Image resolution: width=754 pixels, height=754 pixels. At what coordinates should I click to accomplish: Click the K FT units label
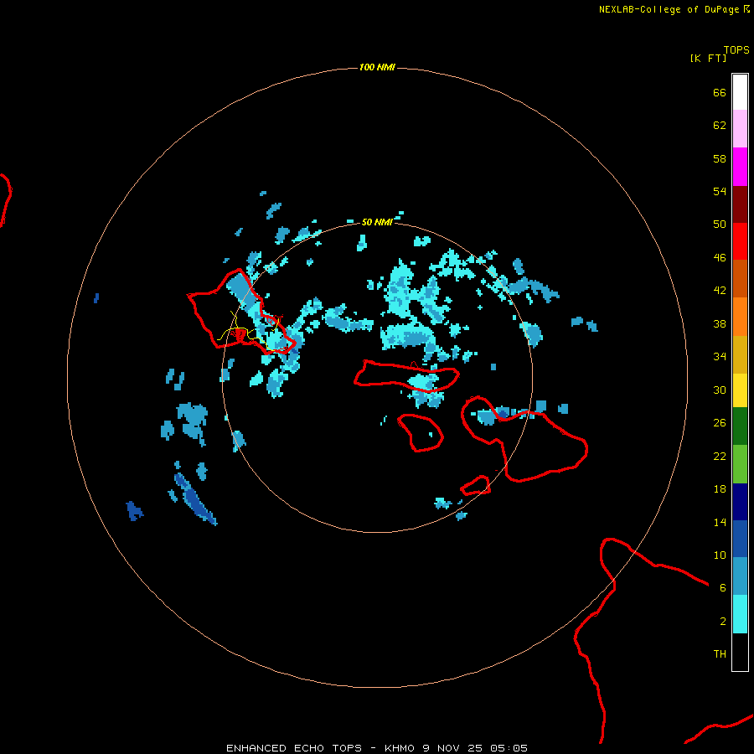[x=708, y=58]
